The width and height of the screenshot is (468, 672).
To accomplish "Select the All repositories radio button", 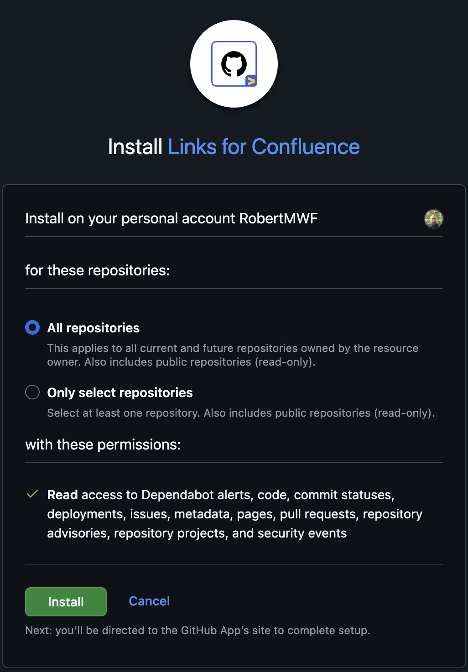I will (32, 327).
